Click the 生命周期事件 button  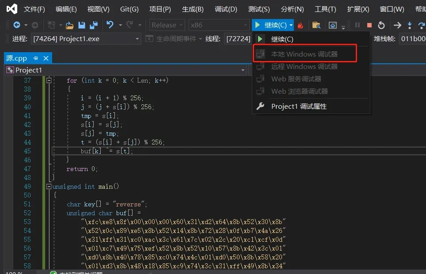coord(174,39)
